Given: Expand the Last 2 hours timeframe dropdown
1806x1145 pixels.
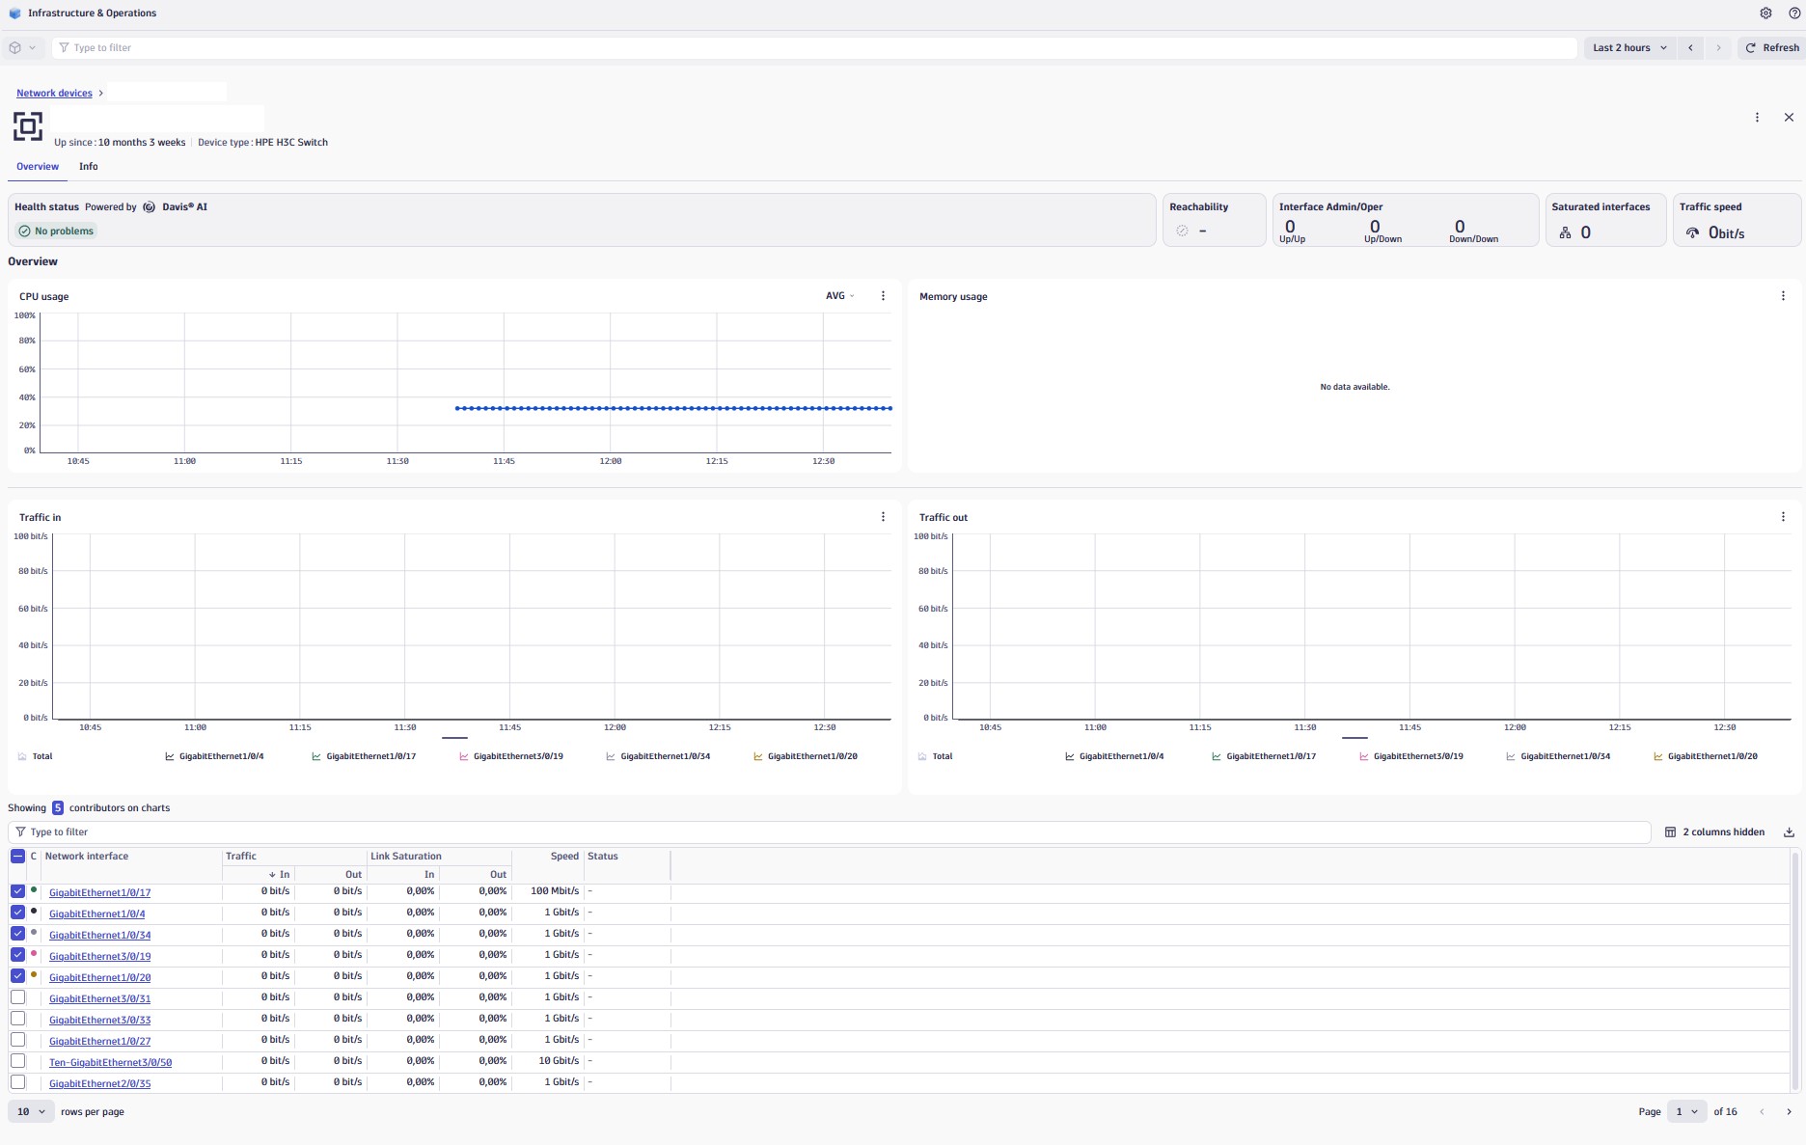Looking at the screenshot, I should coord(1629,47).
